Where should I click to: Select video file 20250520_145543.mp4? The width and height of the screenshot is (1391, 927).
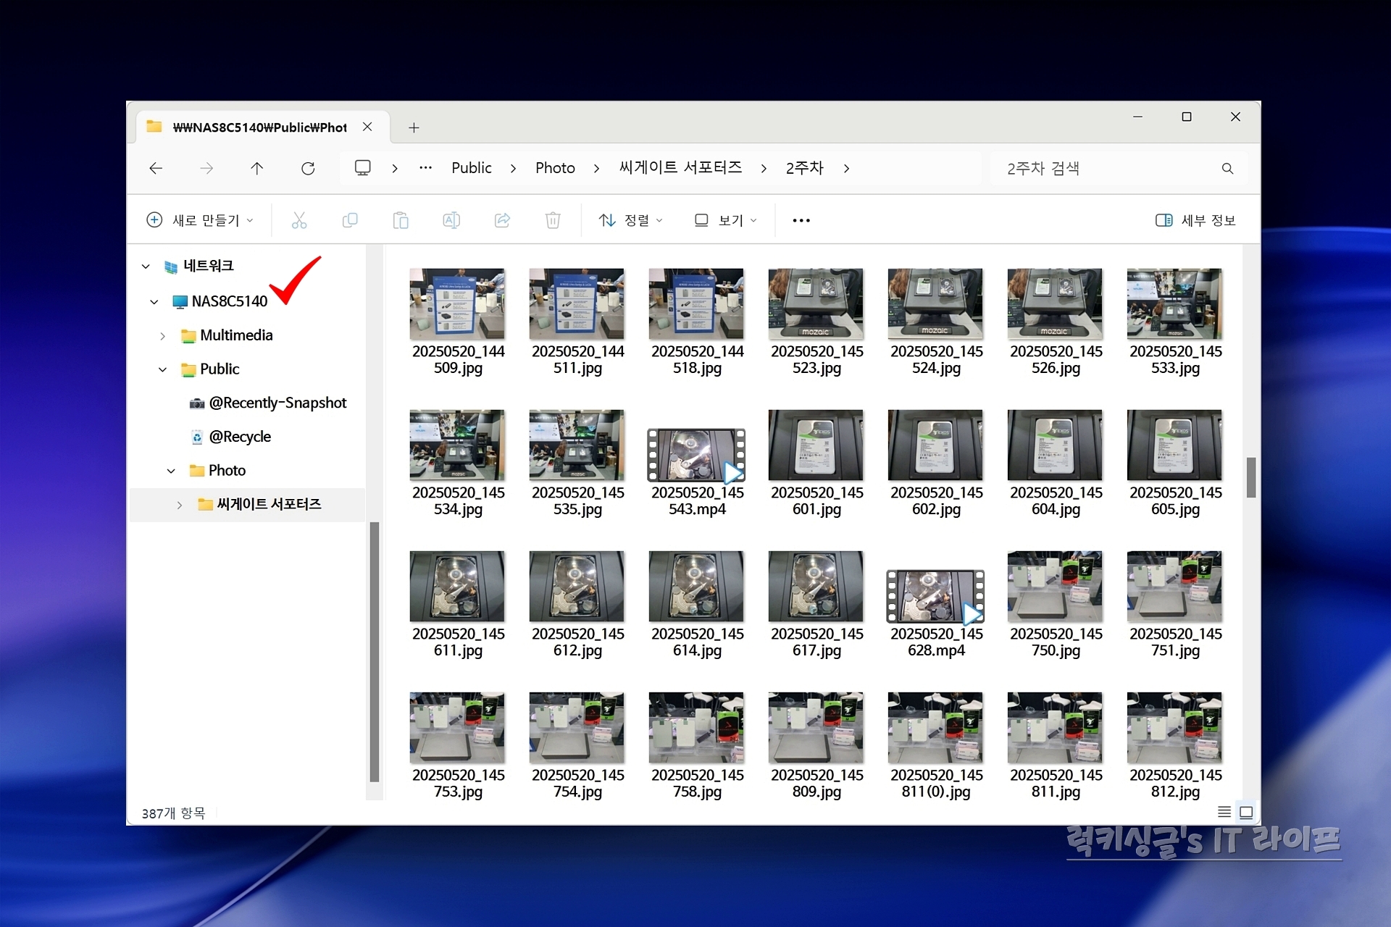(x=697, y=471)
